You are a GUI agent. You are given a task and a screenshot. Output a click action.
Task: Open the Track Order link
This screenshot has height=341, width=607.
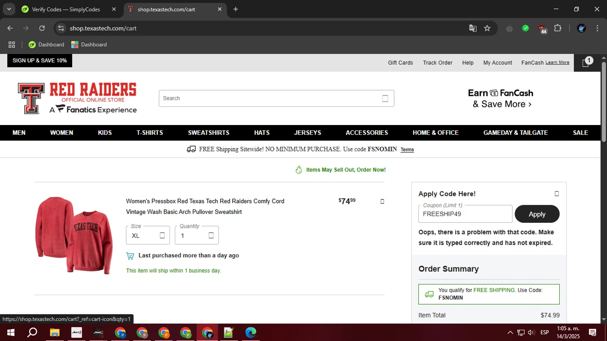tap(438, 63)
